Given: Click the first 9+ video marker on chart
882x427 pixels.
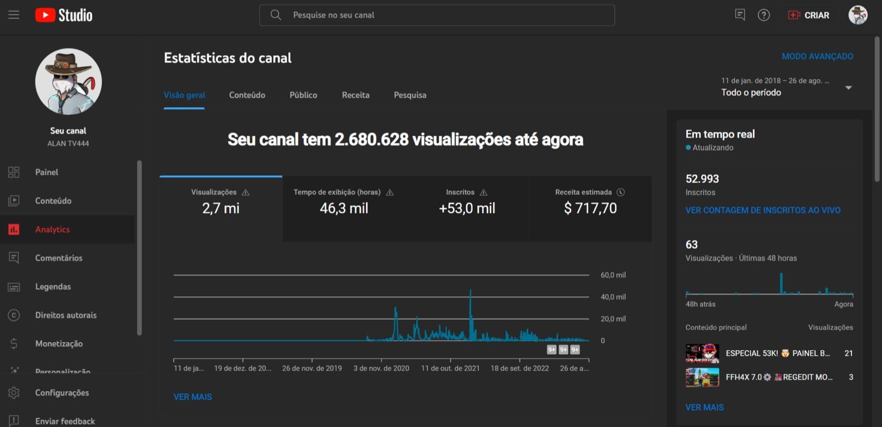Looking at the screenshot, I should [x=552, y=349].
